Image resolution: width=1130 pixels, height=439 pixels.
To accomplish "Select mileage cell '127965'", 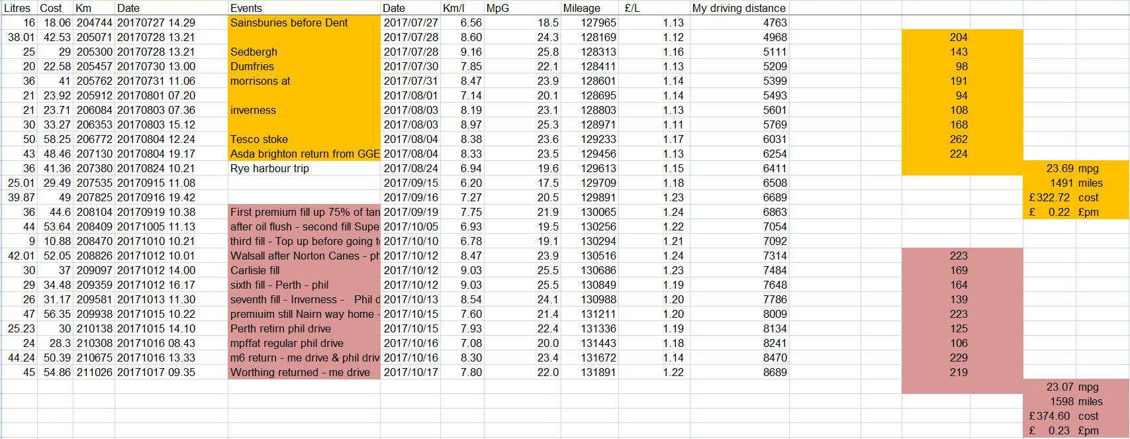I will click(x=590, y=23).
